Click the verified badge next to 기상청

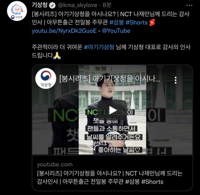click(52, 5)
